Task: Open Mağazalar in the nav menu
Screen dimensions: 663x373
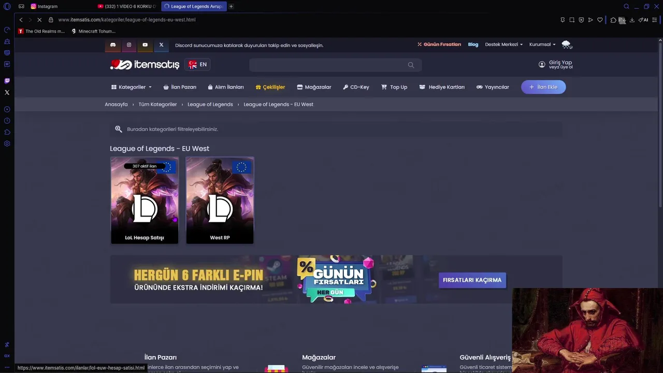Action: (x=314, y=87)
